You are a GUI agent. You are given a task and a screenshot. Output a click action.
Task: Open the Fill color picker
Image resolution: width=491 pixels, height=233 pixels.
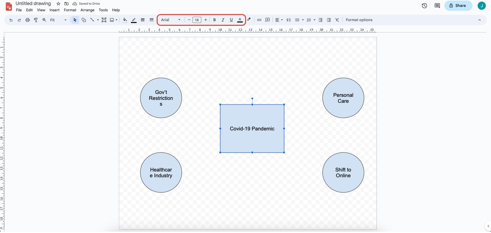(x=125, y=20)
